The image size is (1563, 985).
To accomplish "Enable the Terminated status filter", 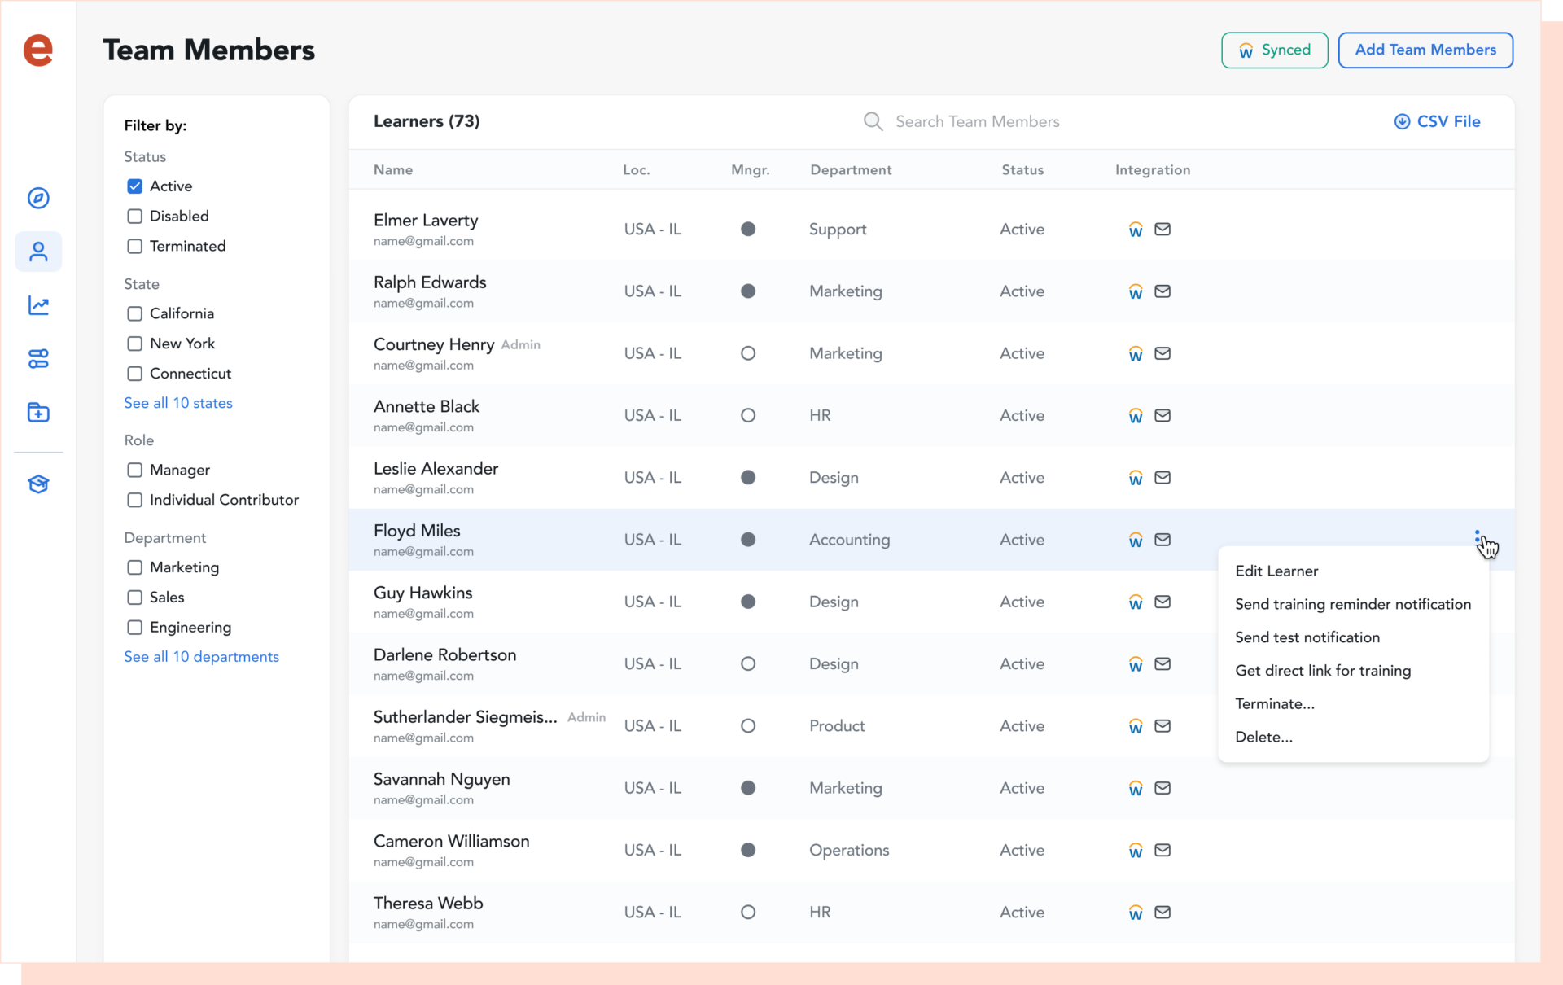I will [134, 246].
